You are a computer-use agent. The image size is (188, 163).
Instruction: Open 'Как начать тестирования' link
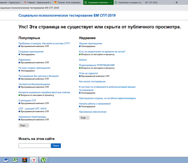point(92,81)
